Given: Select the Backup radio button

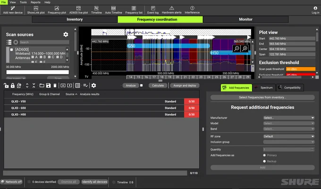Looking at the screenshot, I should pyautogui.click(x=264, y=161).
